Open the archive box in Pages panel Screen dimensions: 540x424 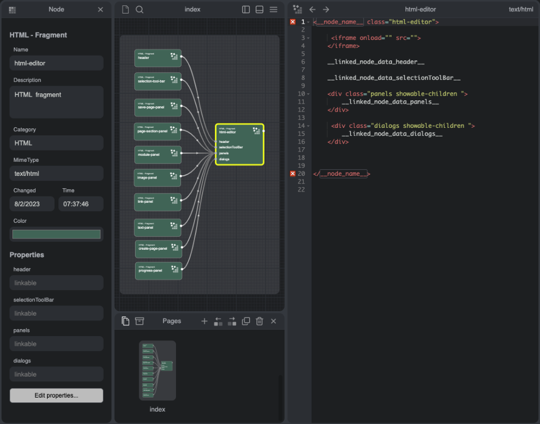point(139,321)
